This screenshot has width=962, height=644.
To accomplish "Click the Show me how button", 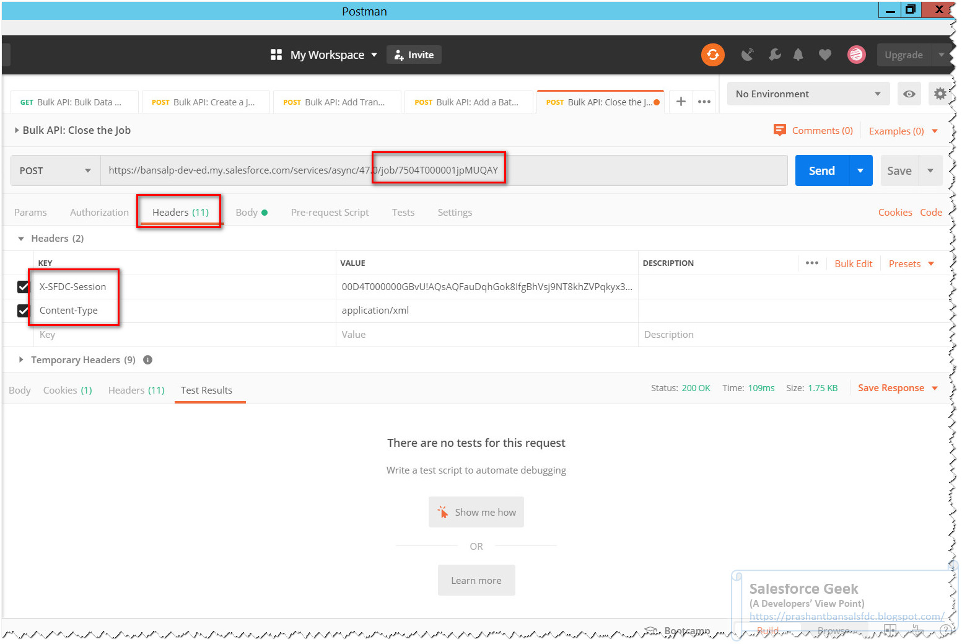I will 476,512.
